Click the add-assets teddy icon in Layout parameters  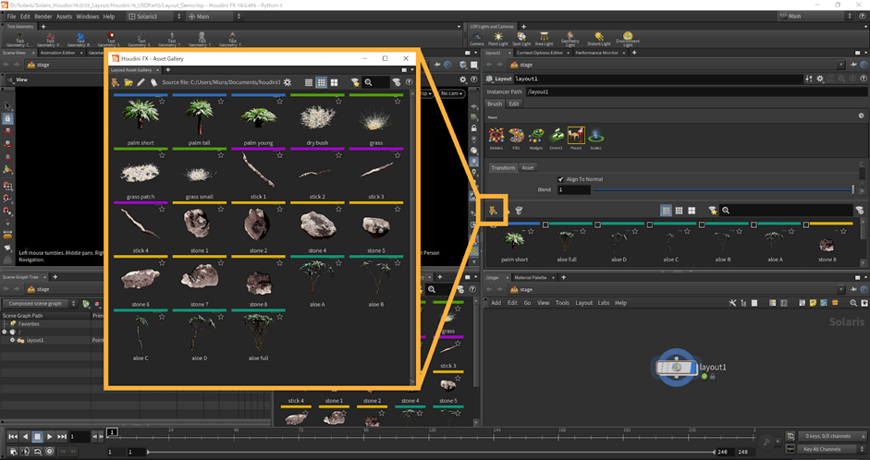[493, 210]
